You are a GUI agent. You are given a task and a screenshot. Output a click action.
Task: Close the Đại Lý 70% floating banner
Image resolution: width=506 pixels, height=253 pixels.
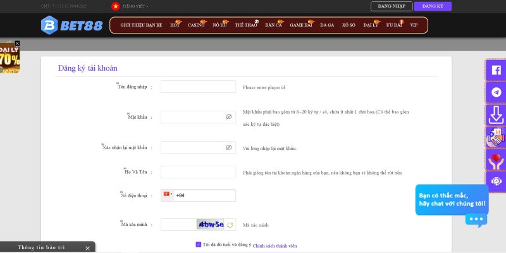17,43
